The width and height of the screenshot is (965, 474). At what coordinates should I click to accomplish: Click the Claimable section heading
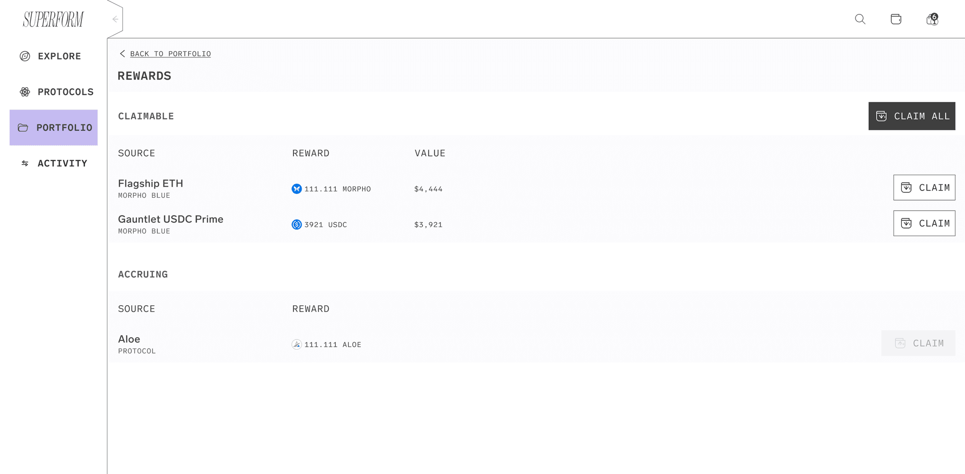[146, 116]
